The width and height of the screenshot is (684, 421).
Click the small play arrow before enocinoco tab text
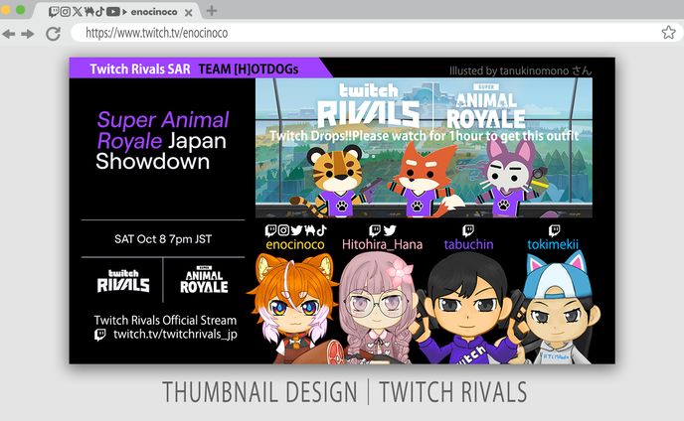[x=124, y=12]
